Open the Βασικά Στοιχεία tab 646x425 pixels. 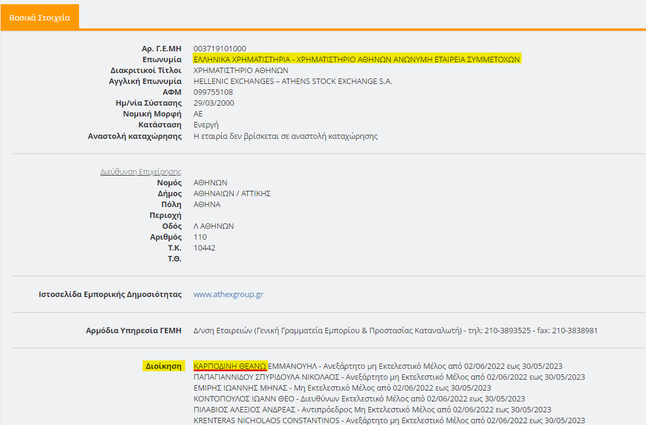click(40, 18)
